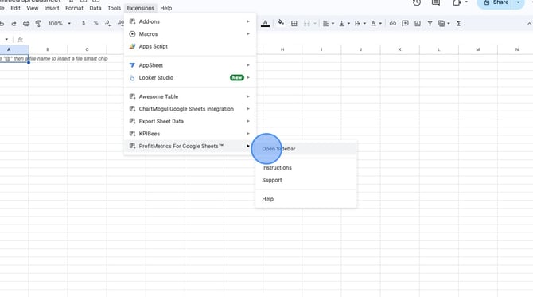The height and width of the screenshot is (297, 533).
Task: Open the name box dropdown arrow
Action: [x=6, y=40]
